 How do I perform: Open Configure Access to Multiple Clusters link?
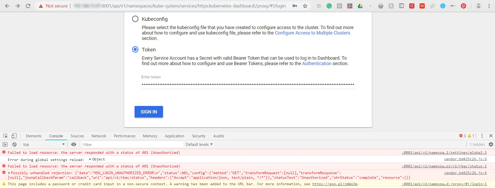click(x=313, y=33)
